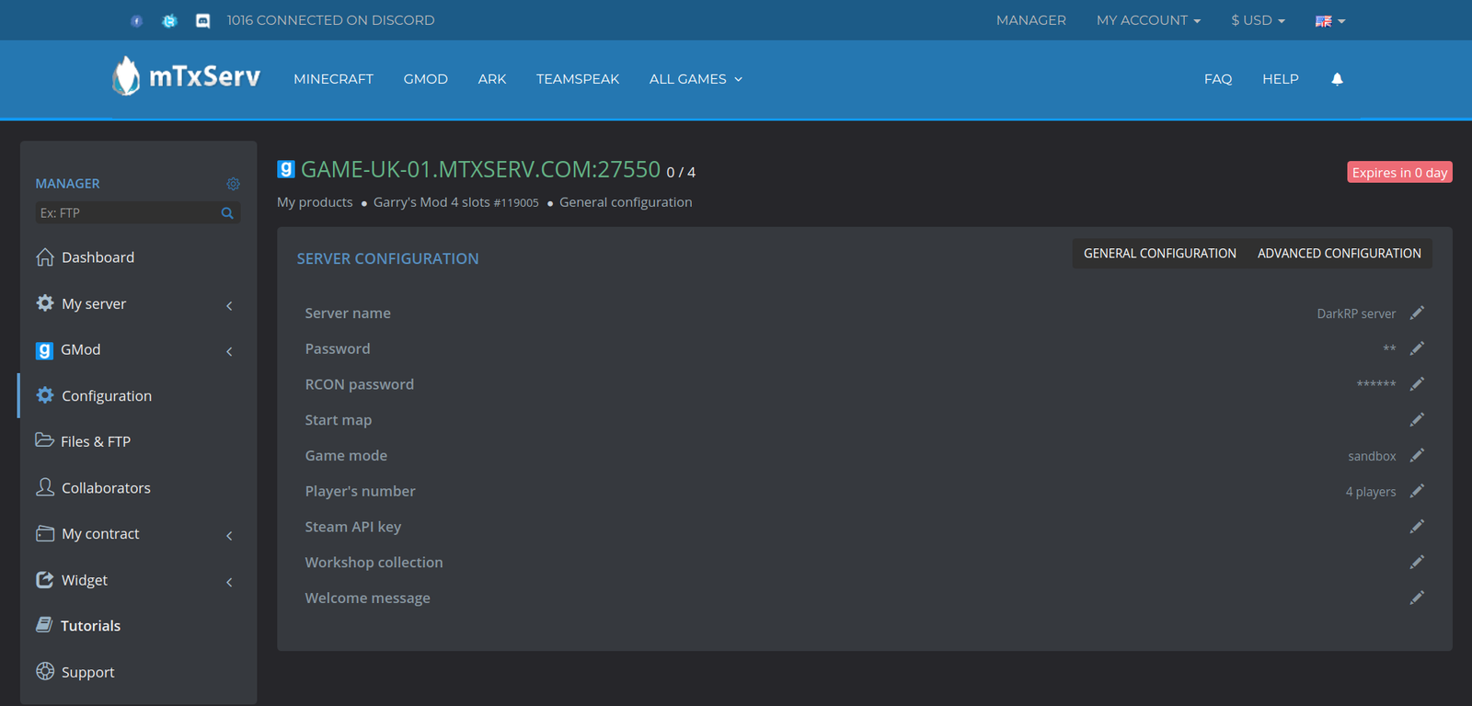
Task: Click Garry's Mod 4 slots breadcrumb
Action: click(455, 202)
